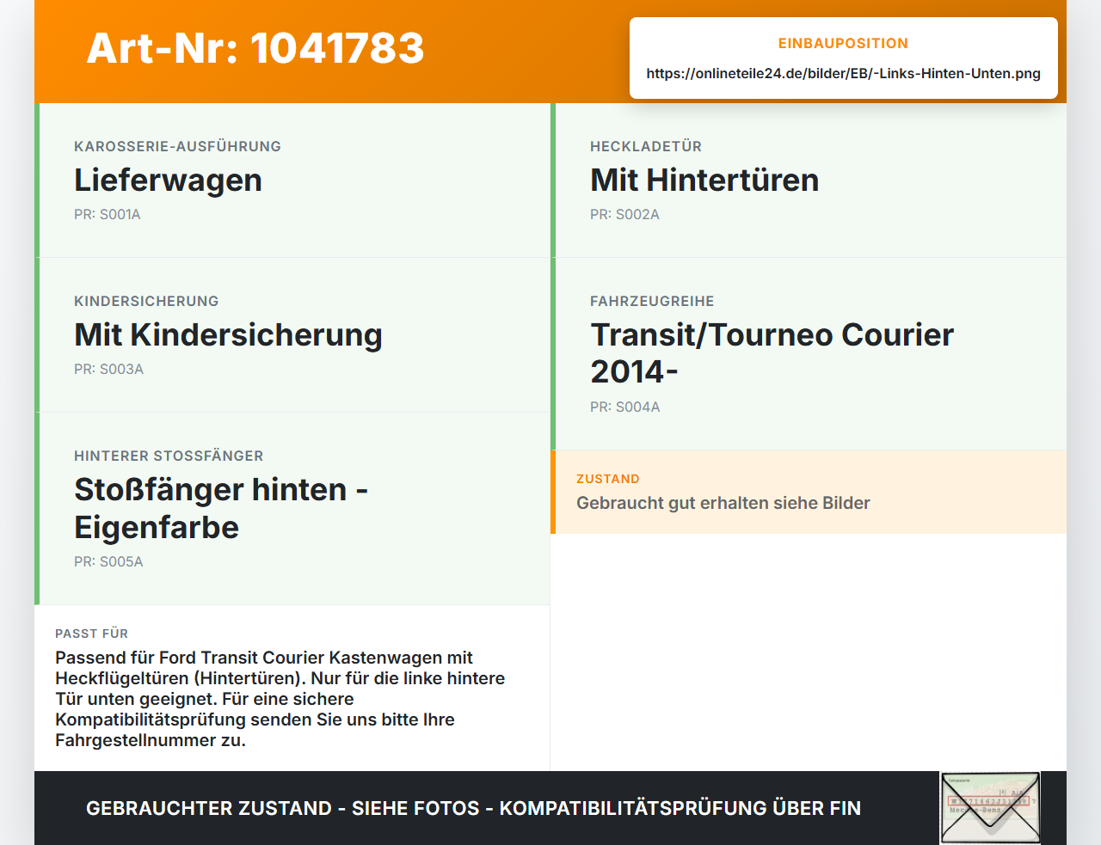Screen dimensions: 1101x845
Task: Click the 'PASST FÜR' label
Action: click(x=91, y=634)
